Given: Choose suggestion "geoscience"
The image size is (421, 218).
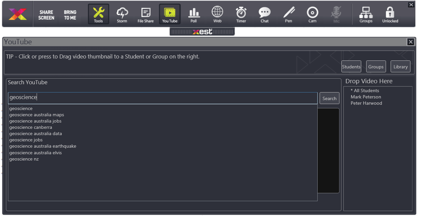Looking at the screenshot, I should 21,108.
